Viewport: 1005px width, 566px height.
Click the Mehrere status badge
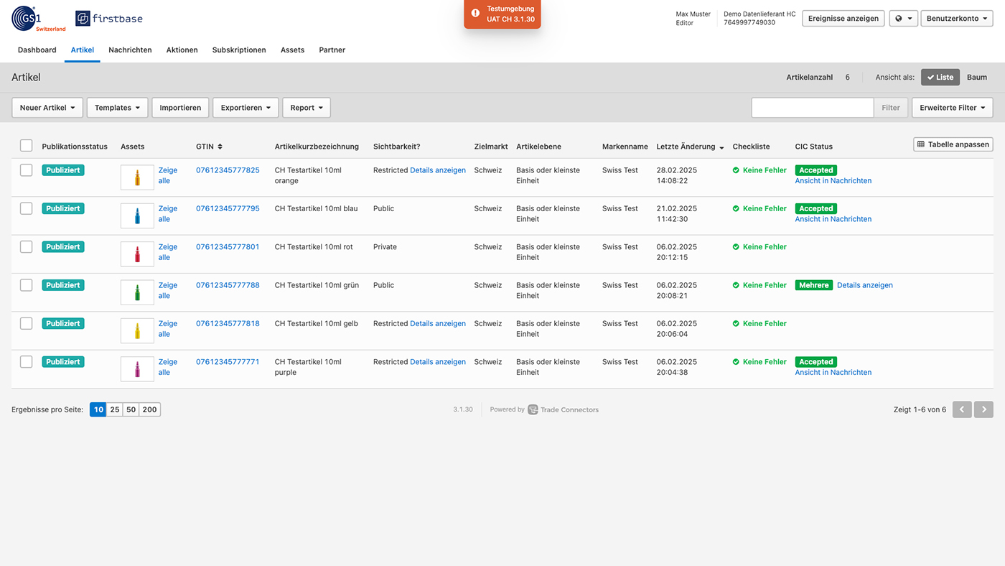pyautogui.click(x=814, y=285)
